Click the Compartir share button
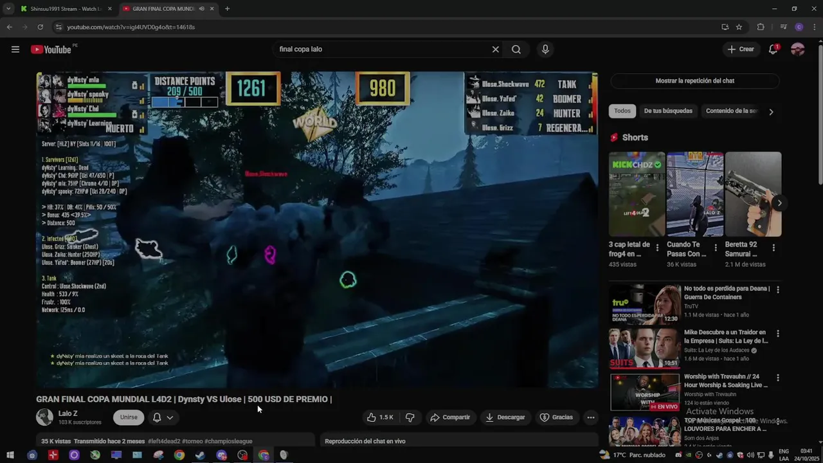Viewport: 823px width, 463px height. [x=450, y=417]
